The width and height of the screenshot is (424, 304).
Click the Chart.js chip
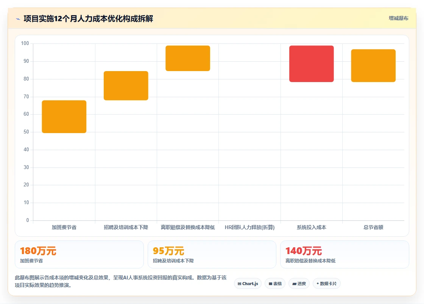click(x=248, y=284)
